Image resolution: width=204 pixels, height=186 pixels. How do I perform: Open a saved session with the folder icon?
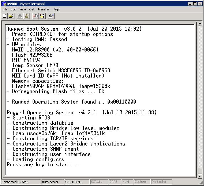pos(11,16)
